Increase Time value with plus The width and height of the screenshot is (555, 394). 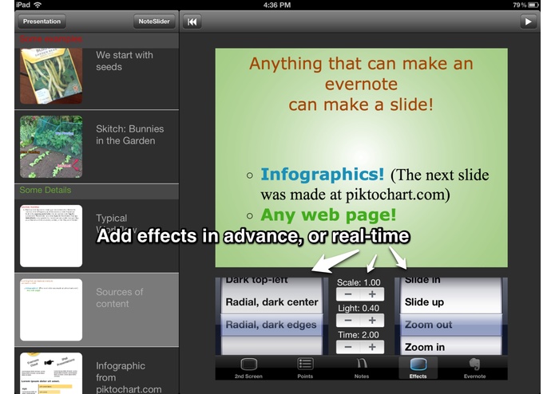(372, 347)
